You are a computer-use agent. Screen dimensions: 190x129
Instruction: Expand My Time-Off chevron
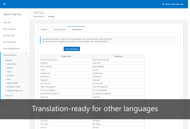point(27,36)
